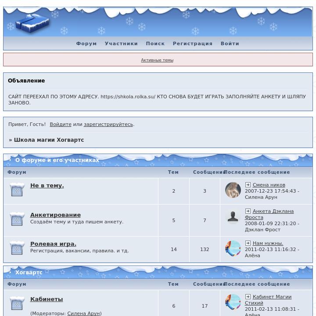The image size is (316, 316).
Task: Click the snowy blue forum logo
Action: pos(32,23)
